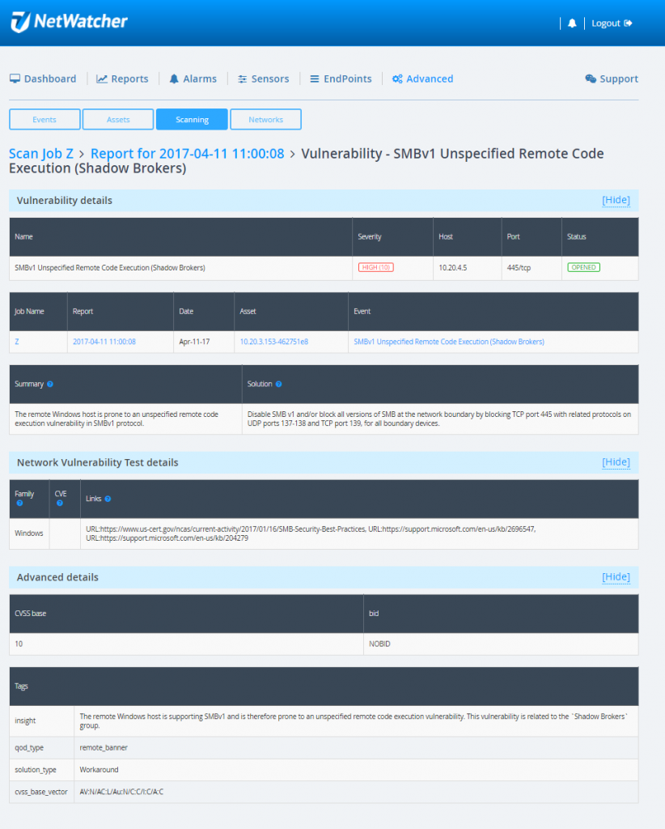
Task: Click the Support icon
Action: click(590, 79)
